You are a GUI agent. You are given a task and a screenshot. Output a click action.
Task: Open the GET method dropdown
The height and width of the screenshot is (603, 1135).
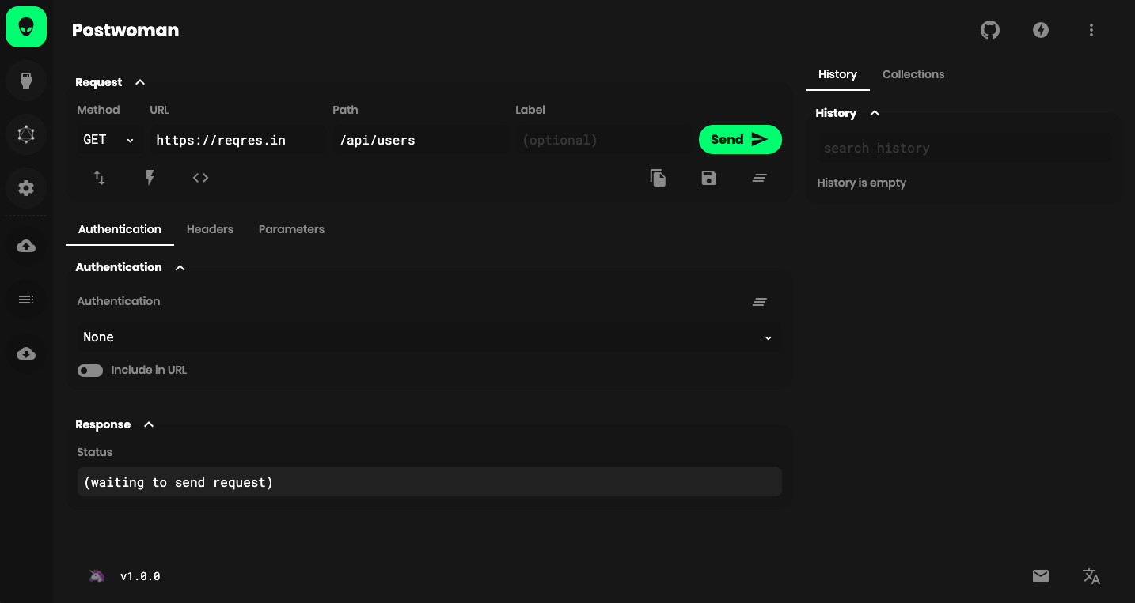(x=110, y=140)
